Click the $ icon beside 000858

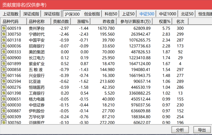coord(4,69)
